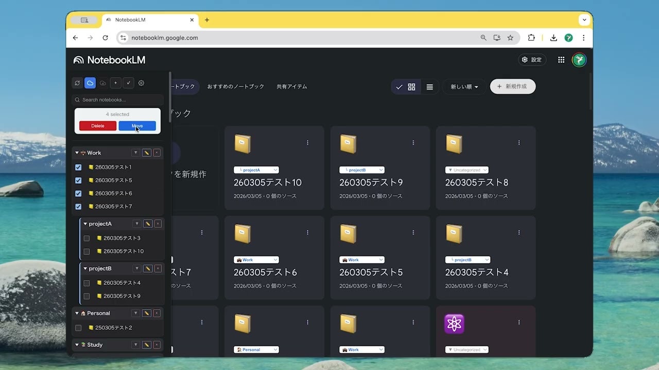Delete the Study folder with x icon
The width and height of the screenshot is (659, 370).
[157, 345]
